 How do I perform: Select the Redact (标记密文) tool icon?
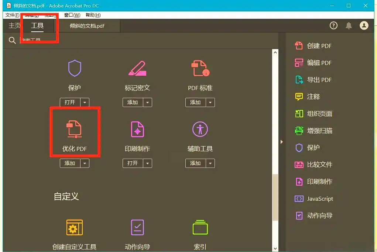[x=137, y=68]
